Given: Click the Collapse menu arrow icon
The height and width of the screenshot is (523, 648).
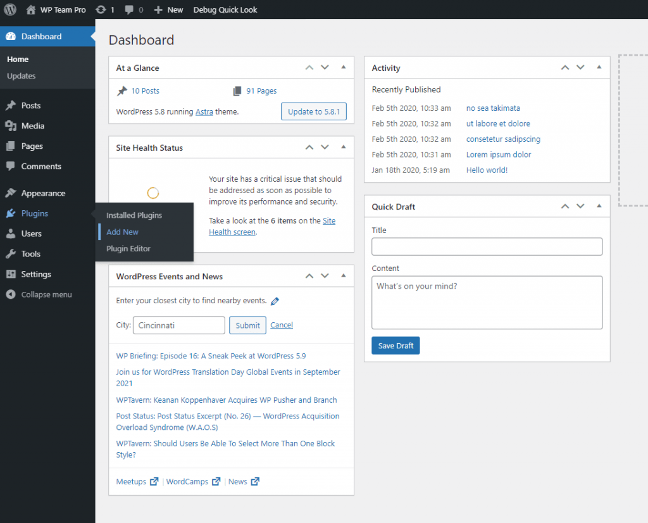Looking at the screenshot, I should pos(11,294).
